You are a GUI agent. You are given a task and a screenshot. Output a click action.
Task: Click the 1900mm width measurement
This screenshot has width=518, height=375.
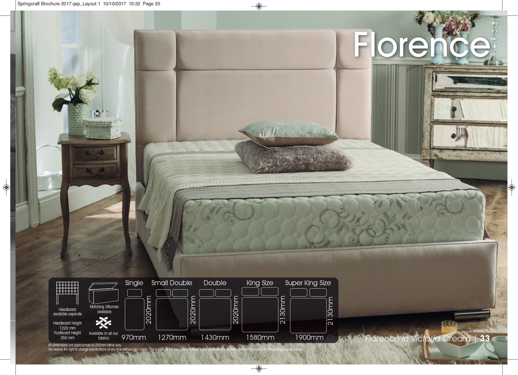pos(309,338)
